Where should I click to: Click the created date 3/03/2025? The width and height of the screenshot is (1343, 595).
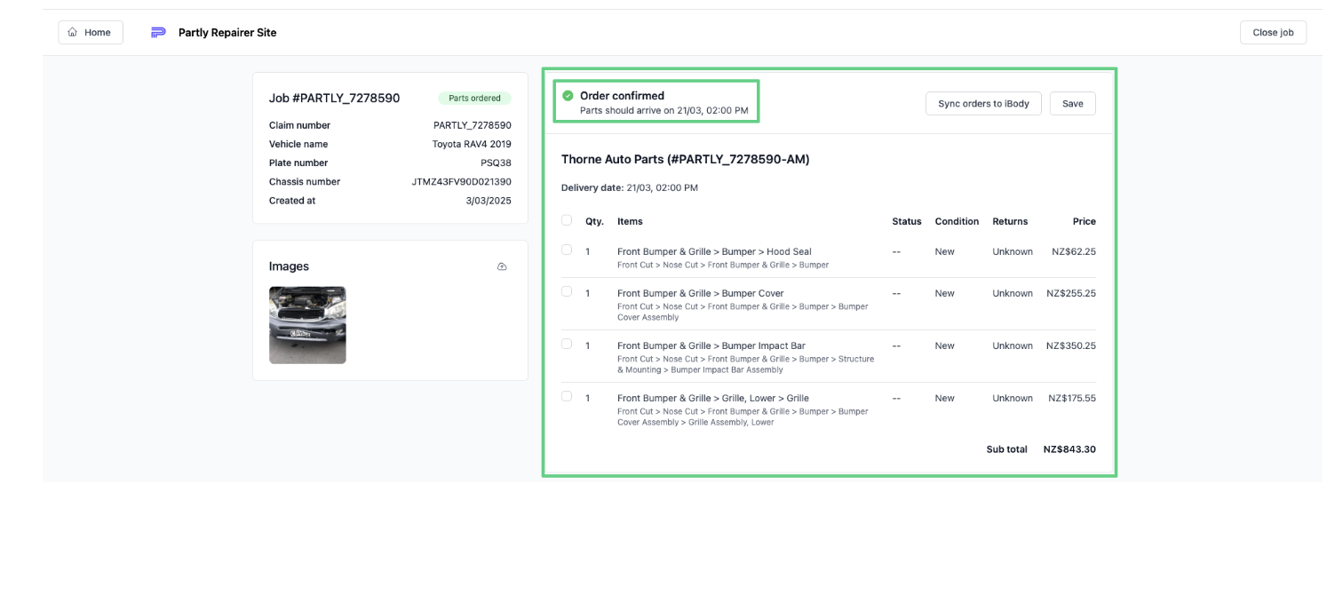coord(489,201)
